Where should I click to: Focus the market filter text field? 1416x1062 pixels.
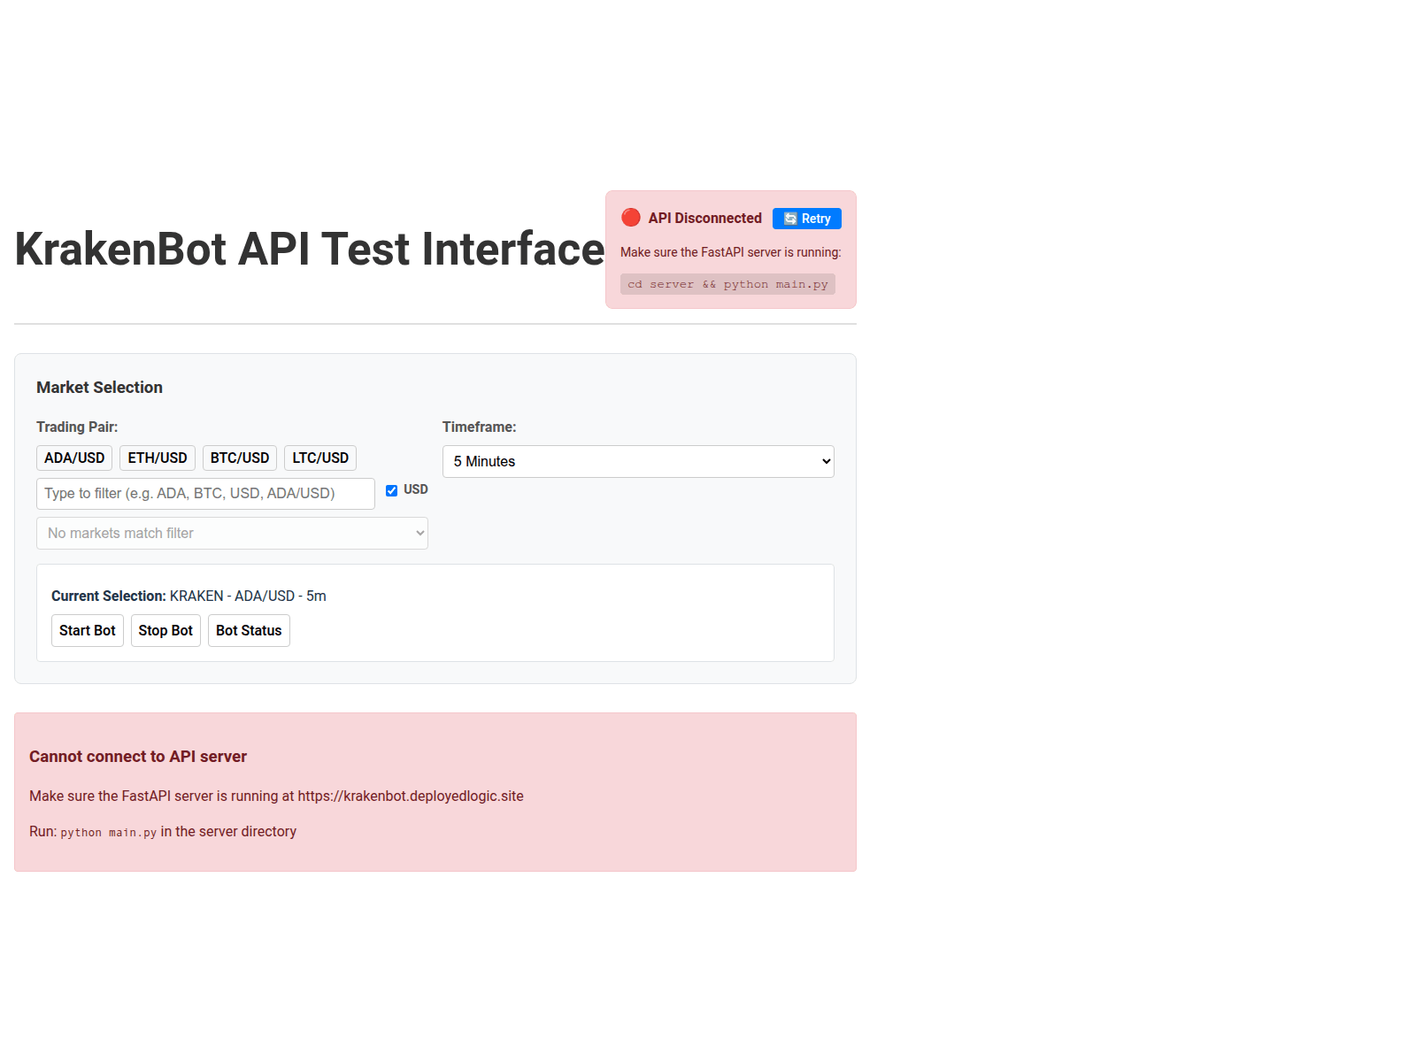(x=205, y=494)
